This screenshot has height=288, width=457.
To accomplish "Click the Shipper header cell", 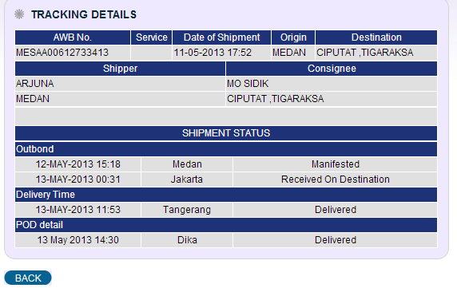I will [x=120, y=69].
